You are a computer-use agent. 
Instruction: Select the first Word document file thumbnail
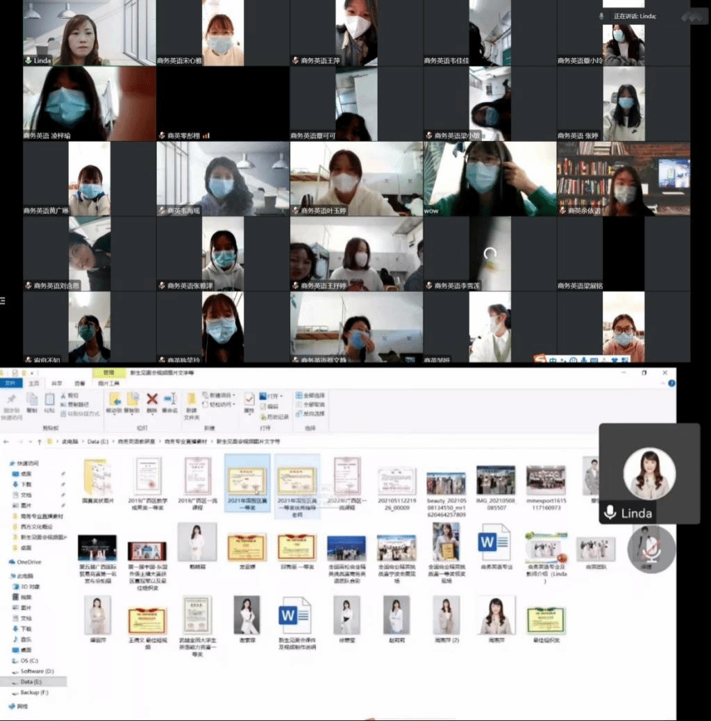(494, 544)
